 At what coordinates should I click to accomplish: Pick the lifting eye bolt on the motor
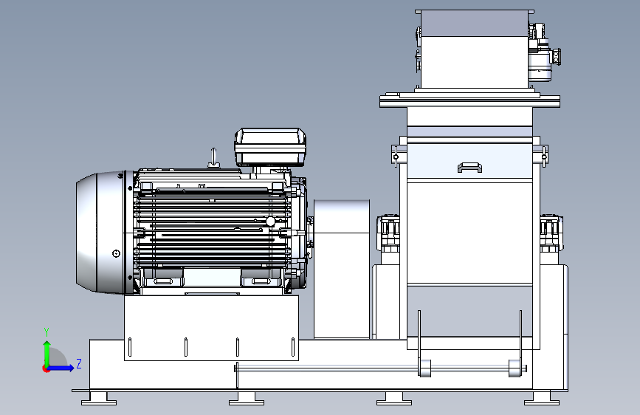213,158
